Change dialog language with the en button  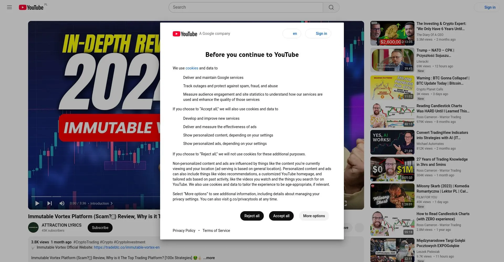[x=292, y=34]
